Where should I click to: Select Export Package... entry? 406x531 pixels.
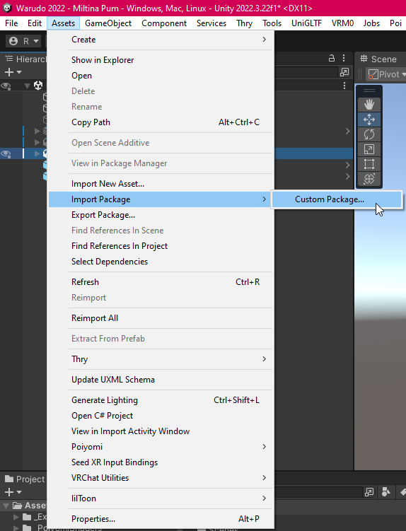point(161,215)
